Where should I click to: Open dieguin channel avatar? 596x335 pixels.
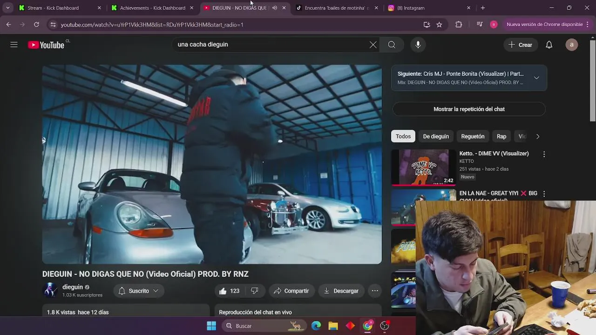coord(50,290)
